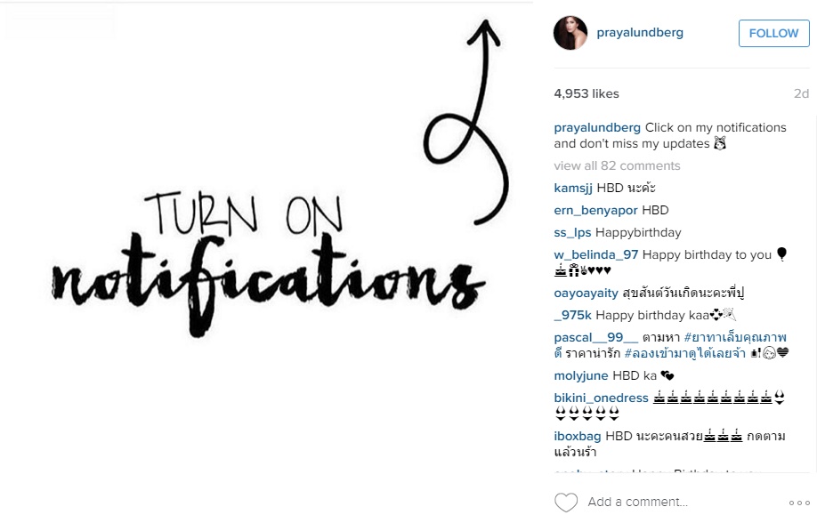Open the three-dot more options menu
Viewport: 817px width, 531px height.
799,503
